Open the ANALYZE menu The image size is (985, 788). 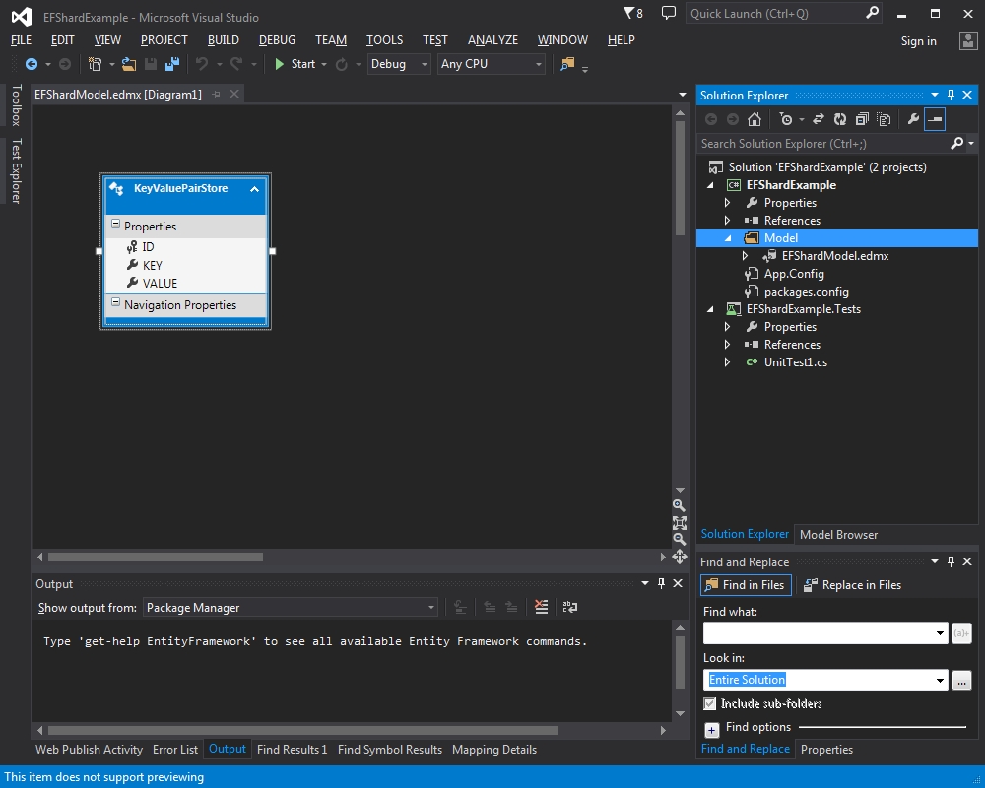pos(493,40)
